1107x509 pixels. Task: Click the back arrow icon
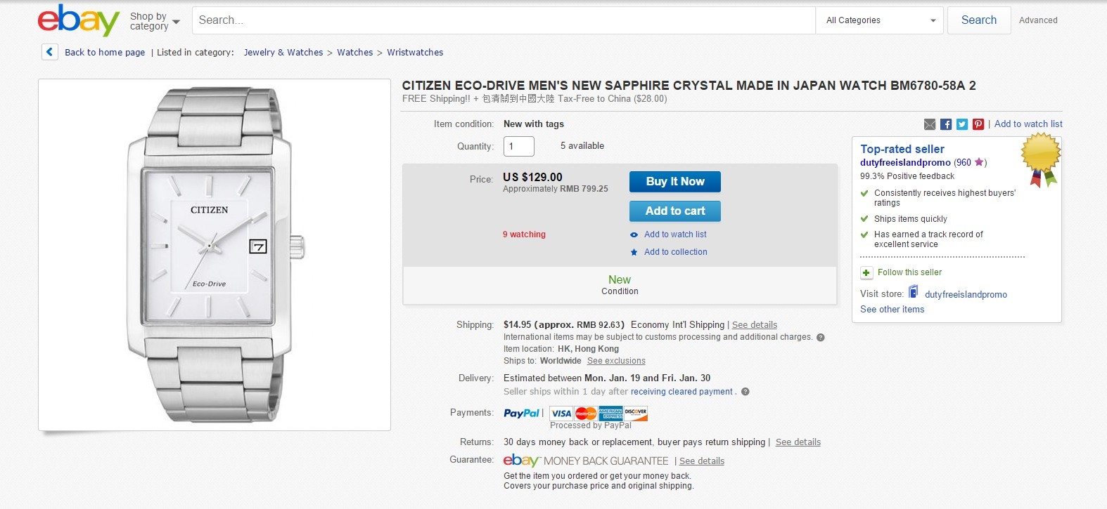[49, 52]
